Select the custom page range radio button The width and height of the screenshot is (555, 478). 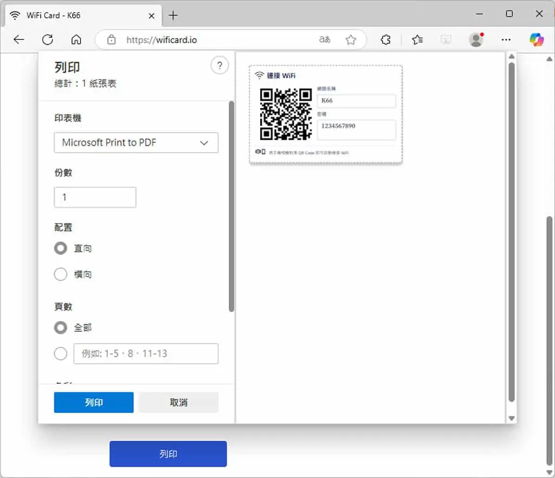click(61, 353)
